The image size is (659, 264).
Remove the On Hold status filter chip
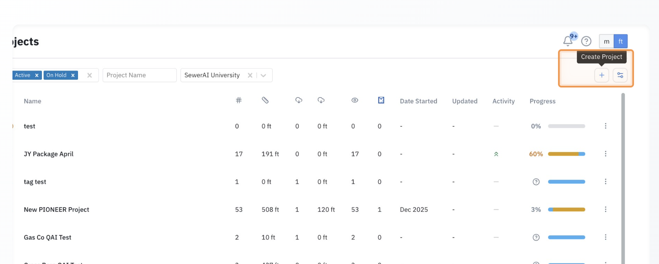[x=73, y=75]
